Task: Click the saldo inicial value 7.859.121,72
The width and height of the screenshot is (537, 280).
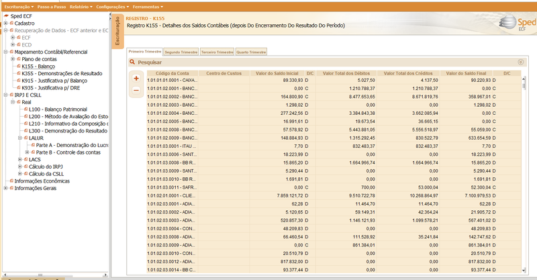Action: [x=290, y=195]
